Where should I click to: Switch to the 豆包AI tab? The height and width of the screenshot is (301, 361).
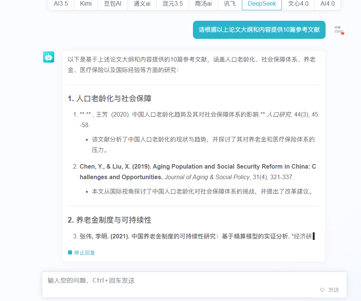click(x=112, y=4)
